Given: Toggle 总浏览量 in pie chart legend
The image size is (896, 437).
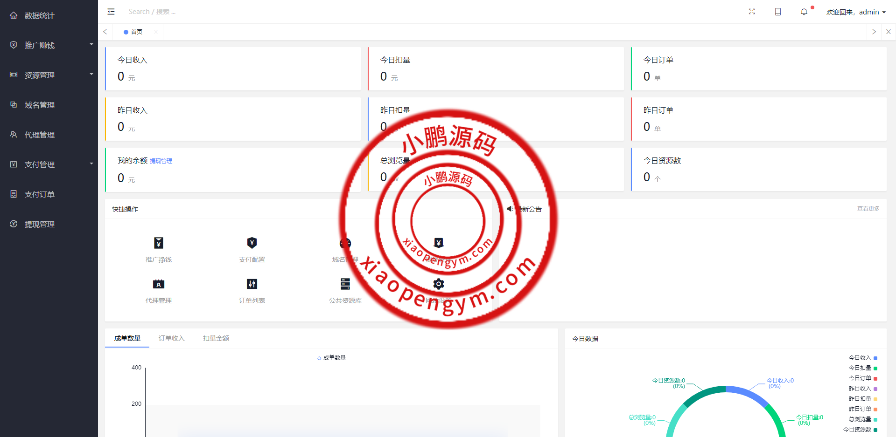Looking at the screenshot, I should (863, 419).
